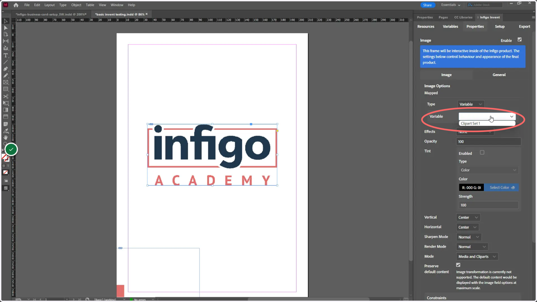Switch to the General sub-tab
The height and width of the screenshot is (302, 537).
(499, 75)
